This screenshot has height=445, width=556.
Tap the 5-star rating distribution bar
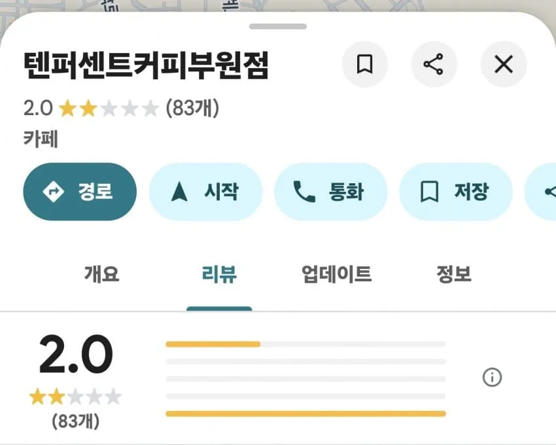click(x=306, y=343)
